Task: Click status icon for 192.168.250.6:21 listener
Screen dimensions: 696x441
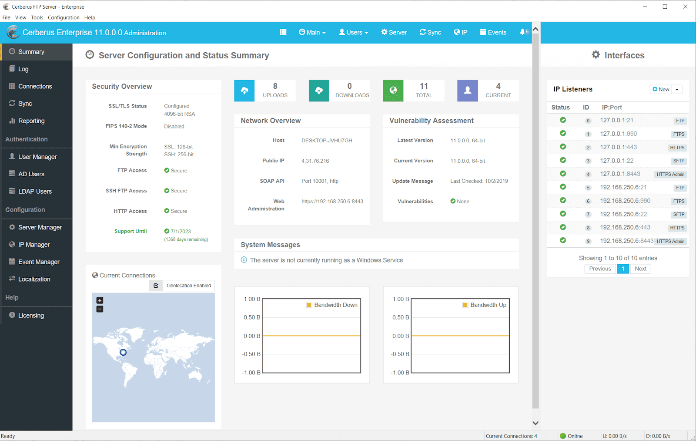Action: [x=563, y=187]
